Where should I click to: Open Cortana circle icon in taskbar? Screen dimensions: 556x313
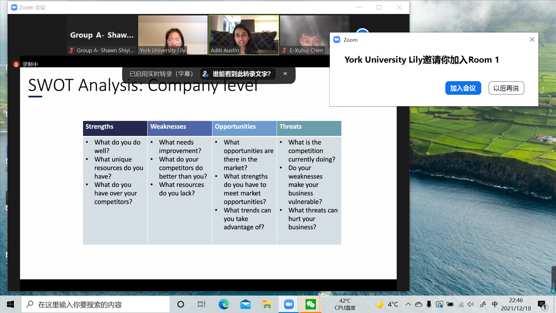[x=180, y=304]
